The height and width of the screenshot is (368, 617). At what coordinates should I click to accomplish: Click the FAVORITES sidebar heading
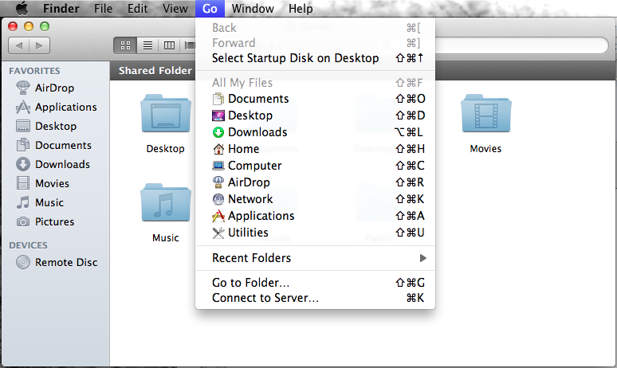coord(34,71)
